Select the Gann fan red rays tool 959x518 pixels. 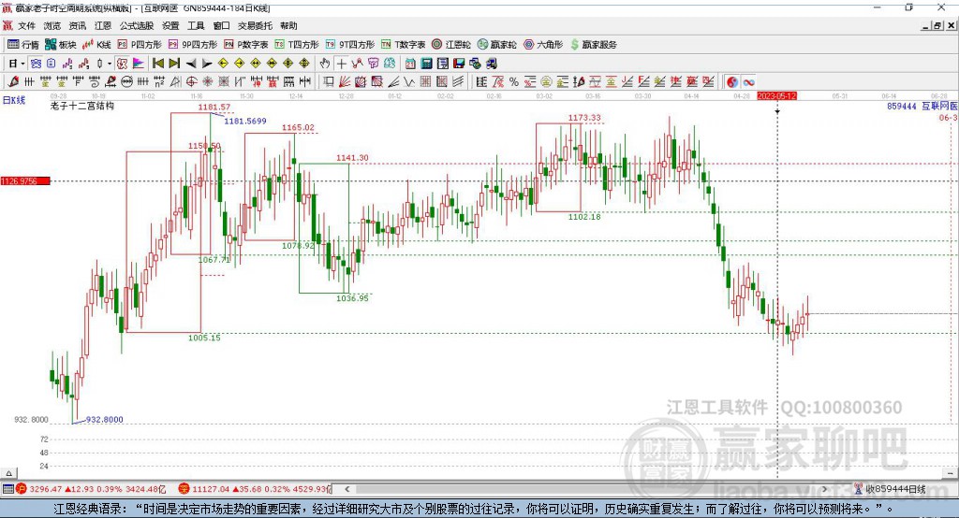tap(345, 82)
